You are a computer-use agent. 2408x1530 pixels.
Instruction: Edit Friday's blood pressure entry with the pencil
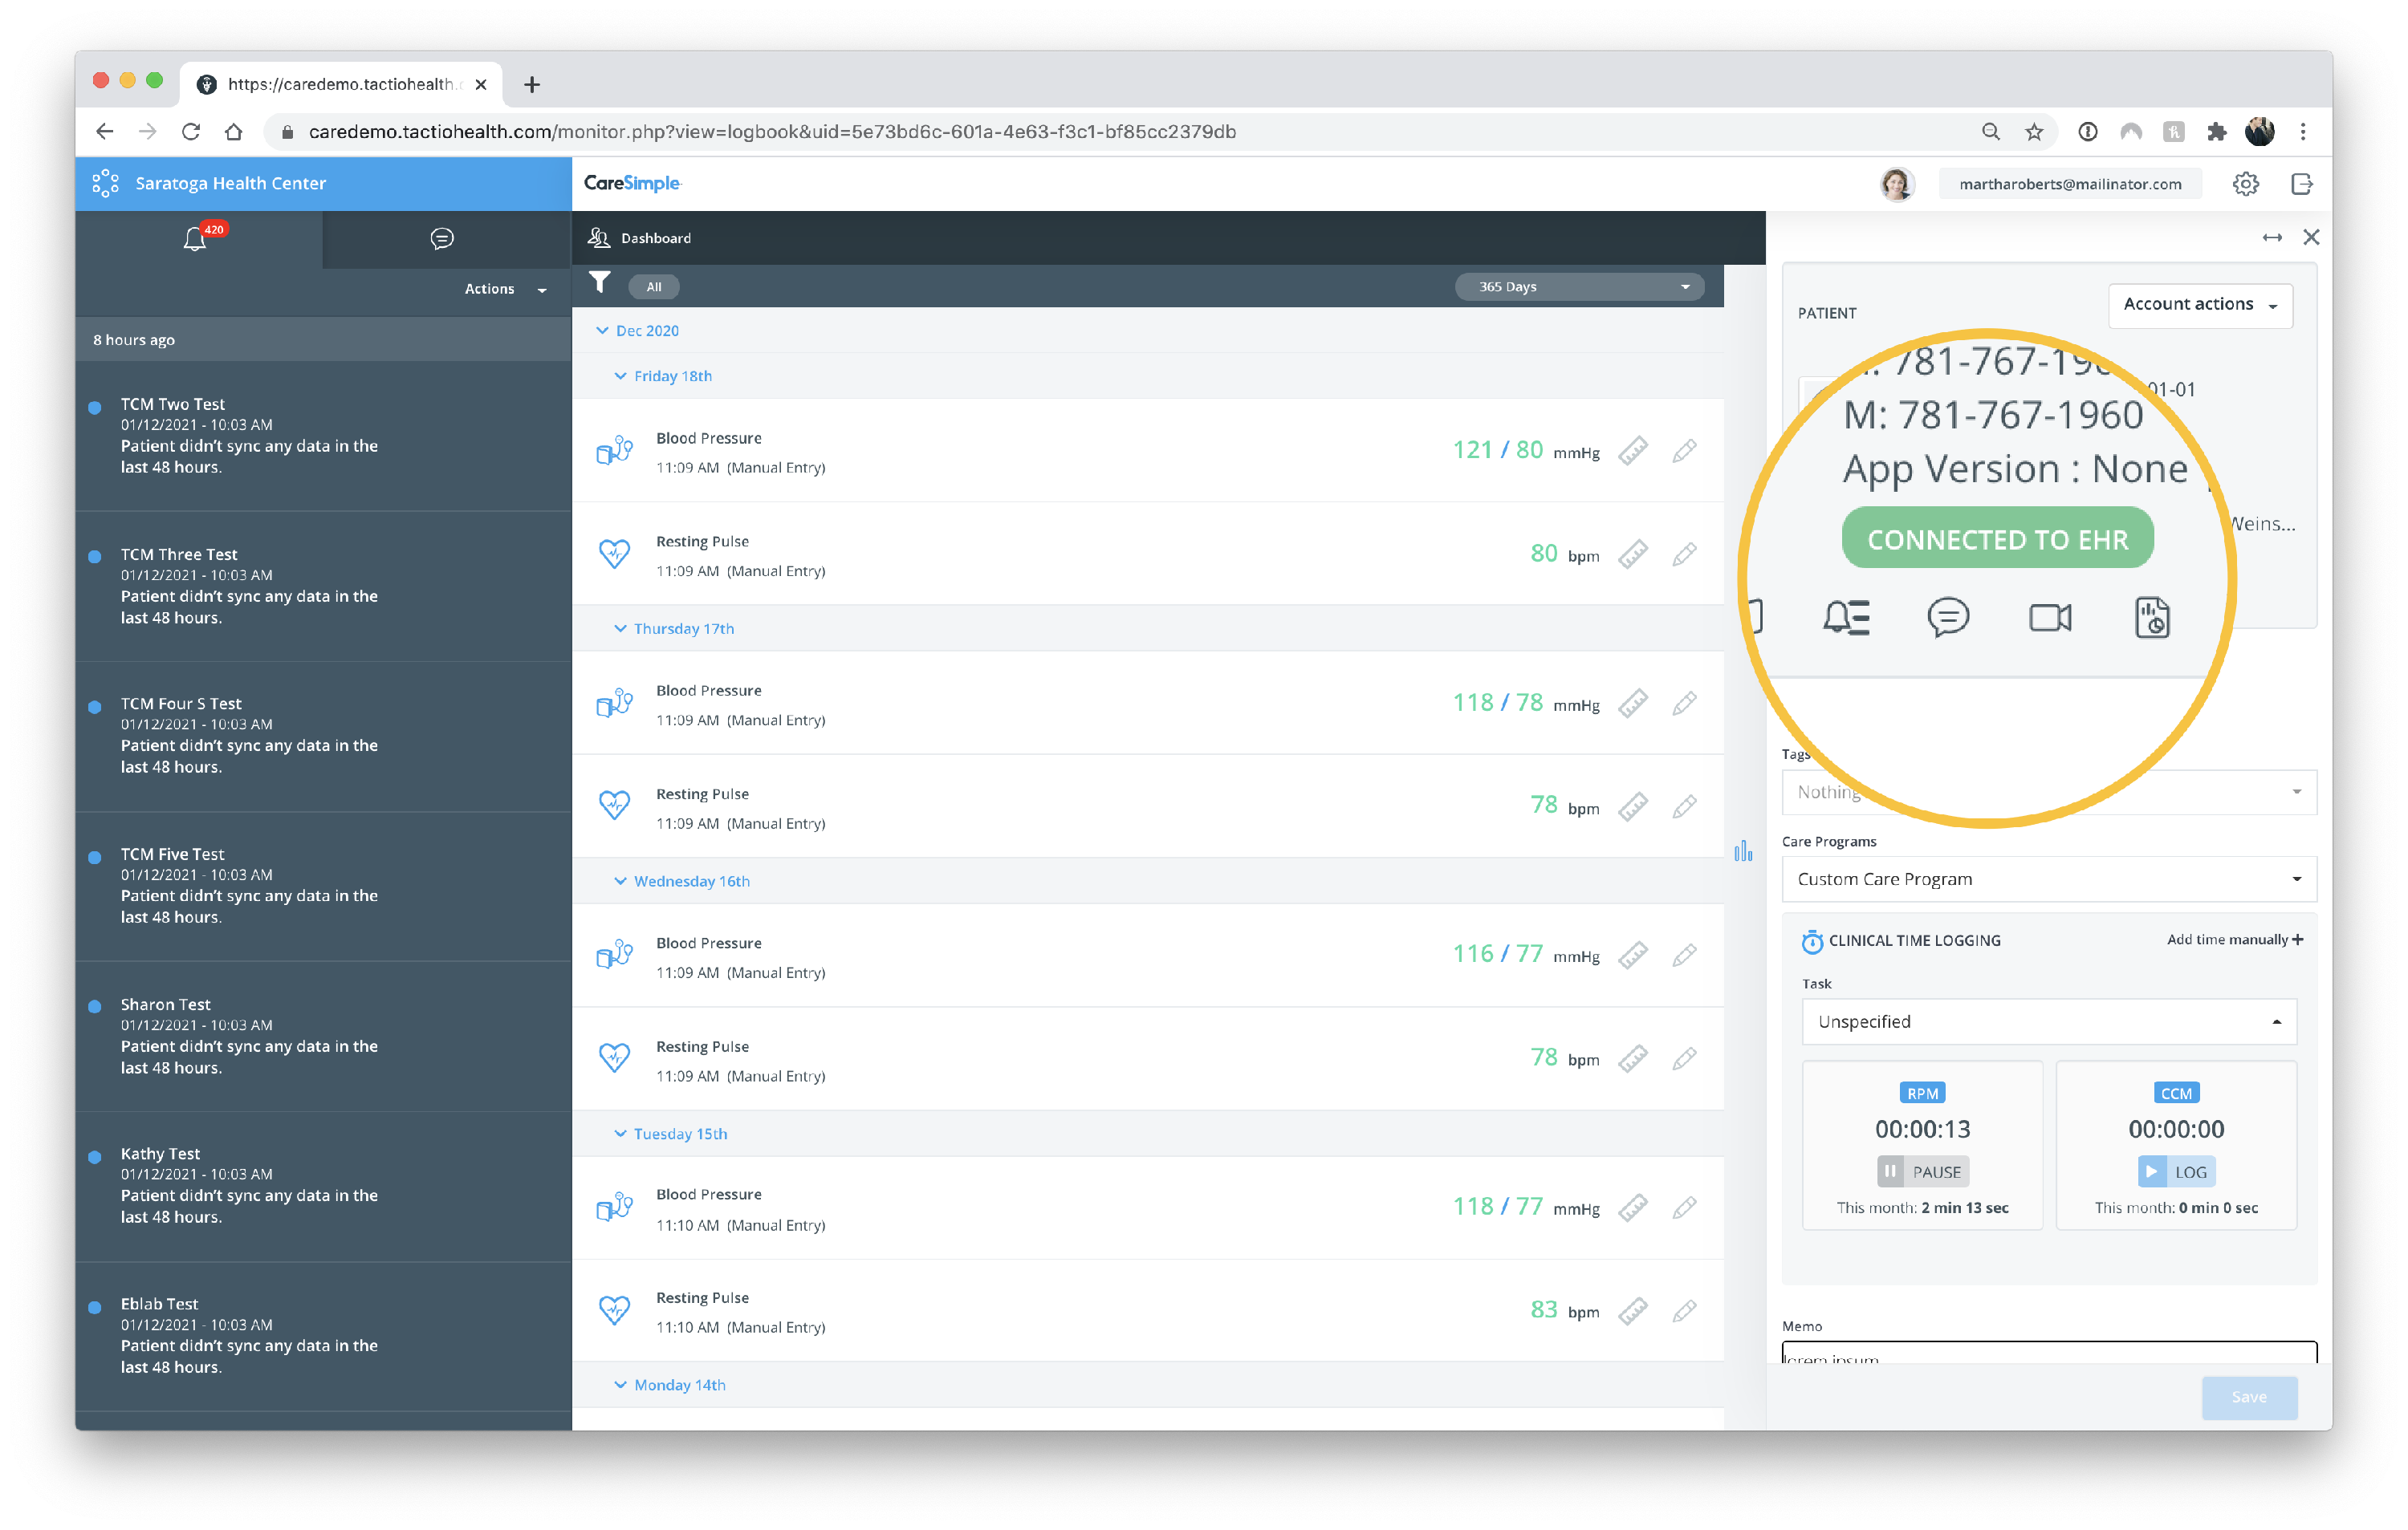(x=1684, y=452)
